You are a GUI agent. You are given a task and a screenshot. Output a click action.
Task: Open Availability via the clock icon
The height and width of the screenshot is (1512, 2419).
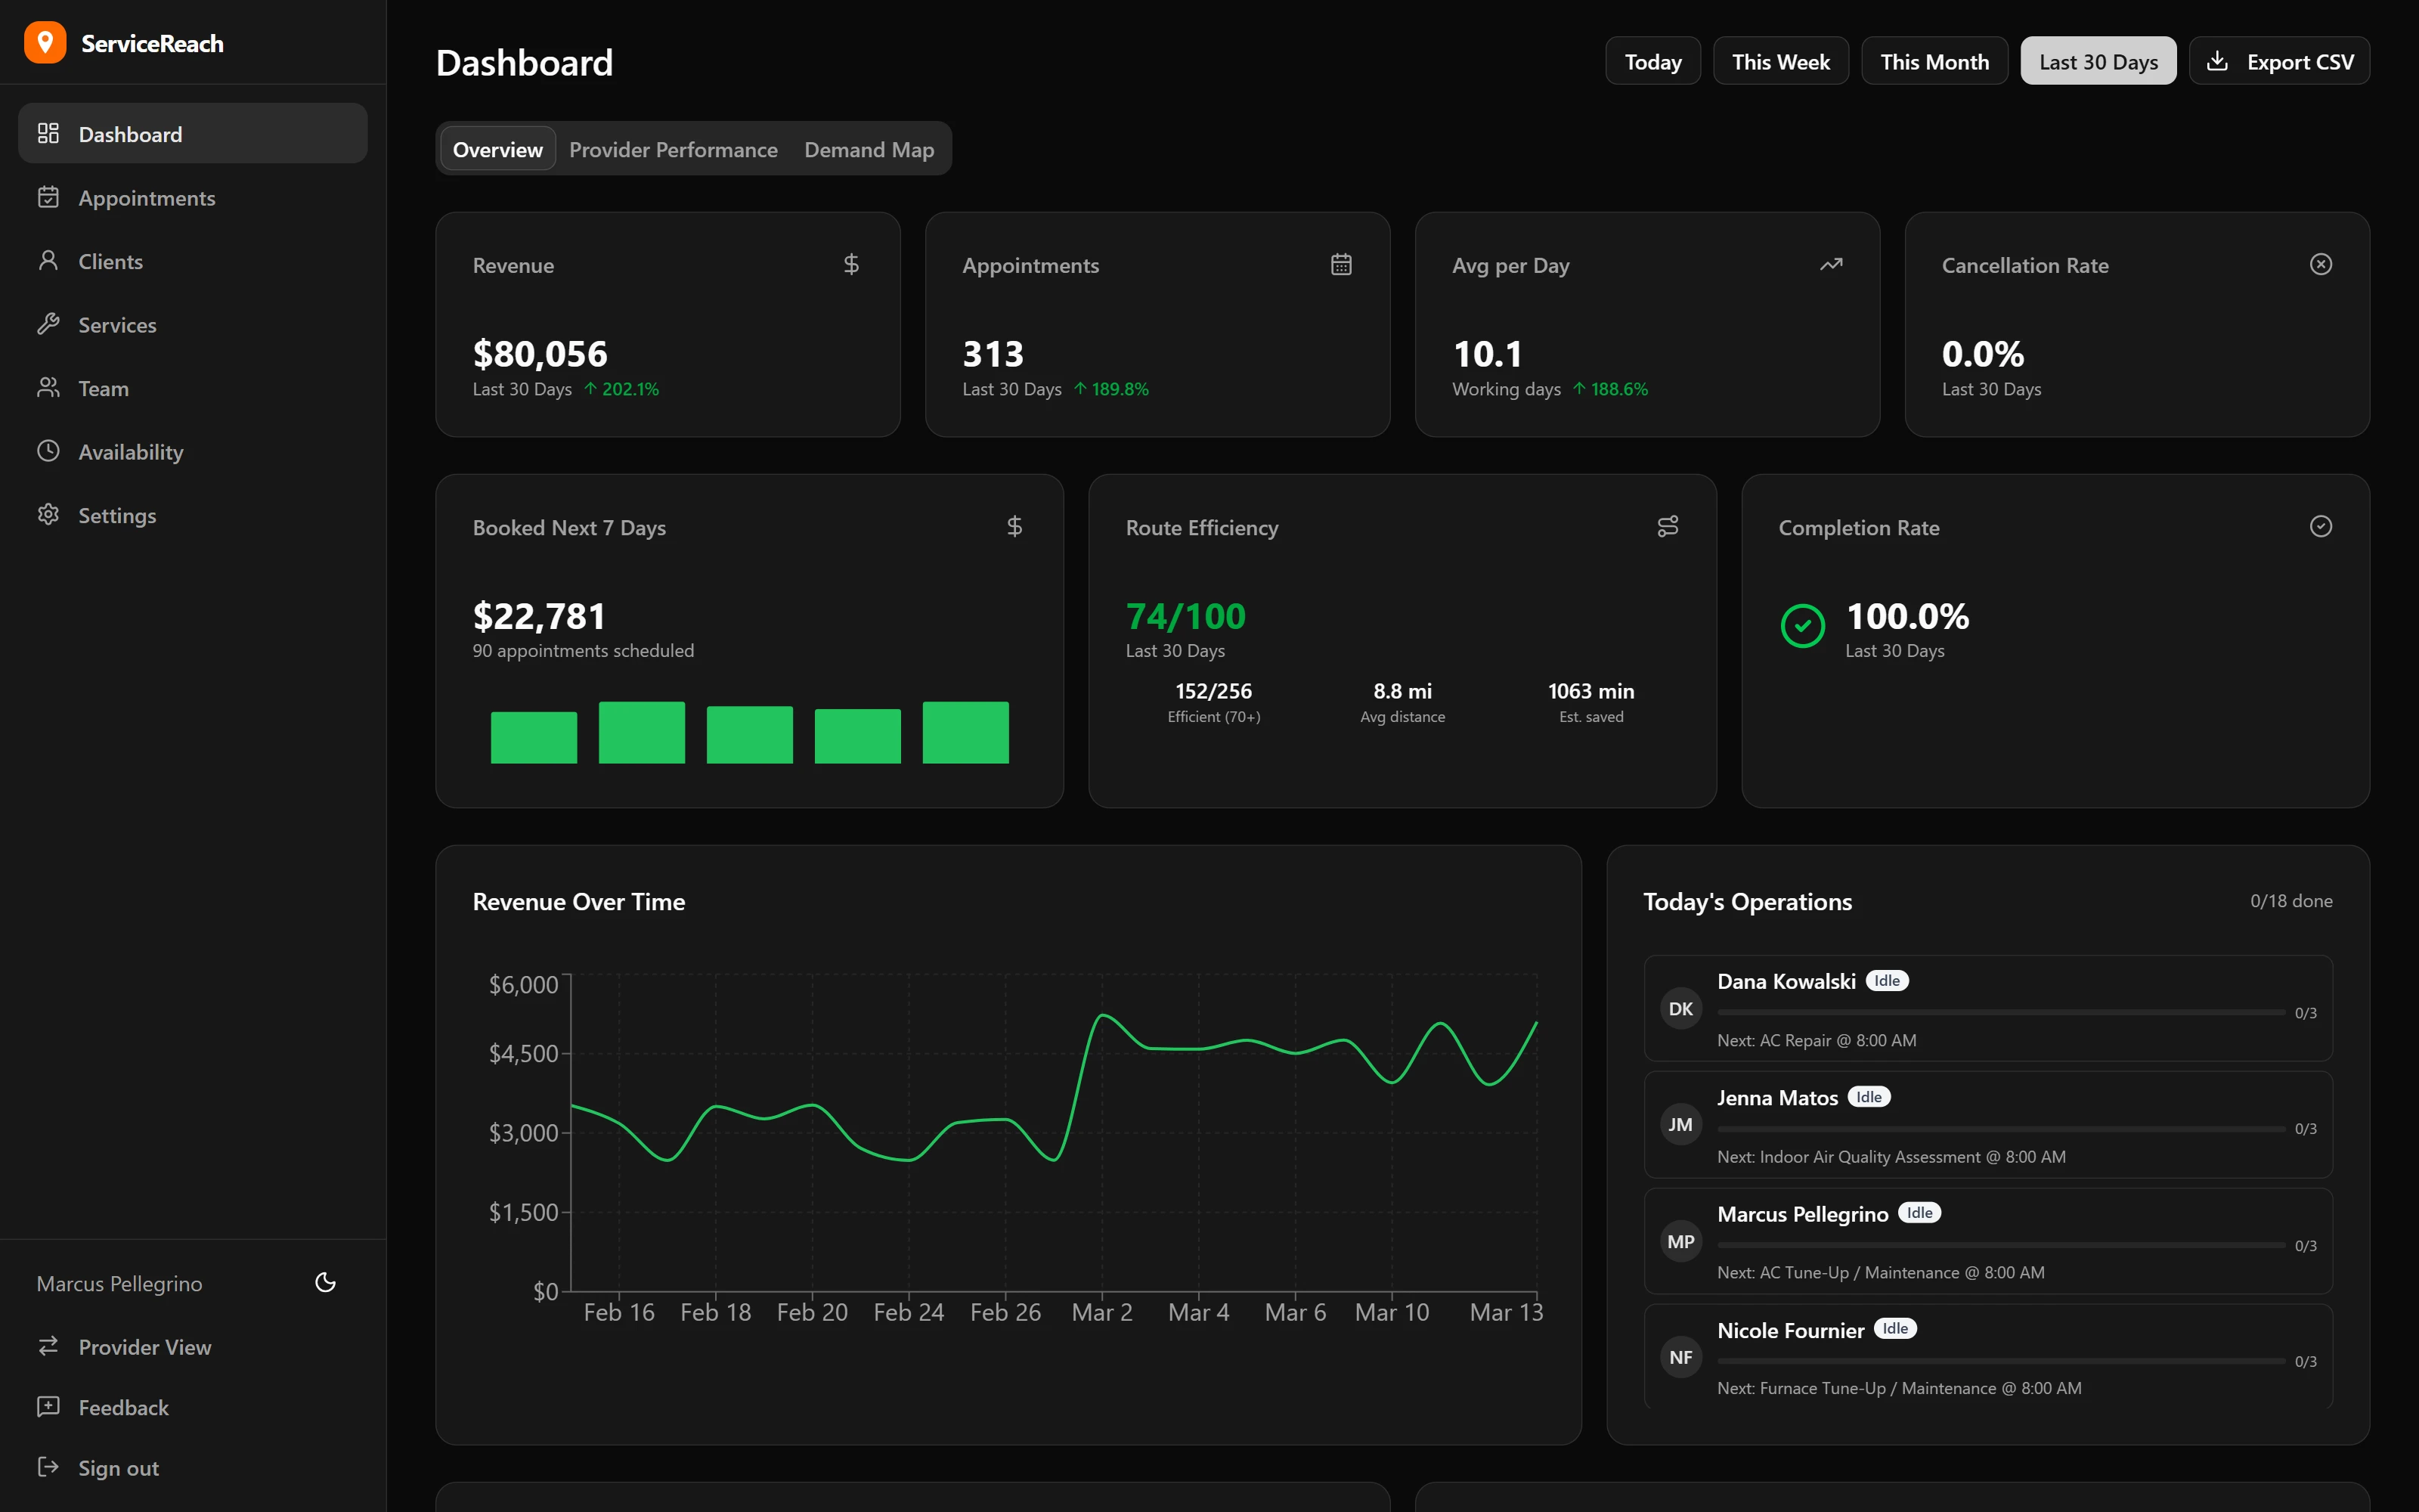[49, 451]
